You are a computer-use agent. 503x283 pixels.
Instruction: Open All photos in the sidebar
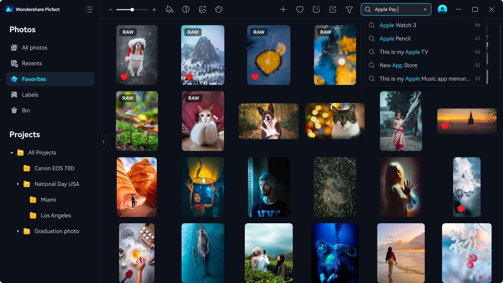point(35,48)
